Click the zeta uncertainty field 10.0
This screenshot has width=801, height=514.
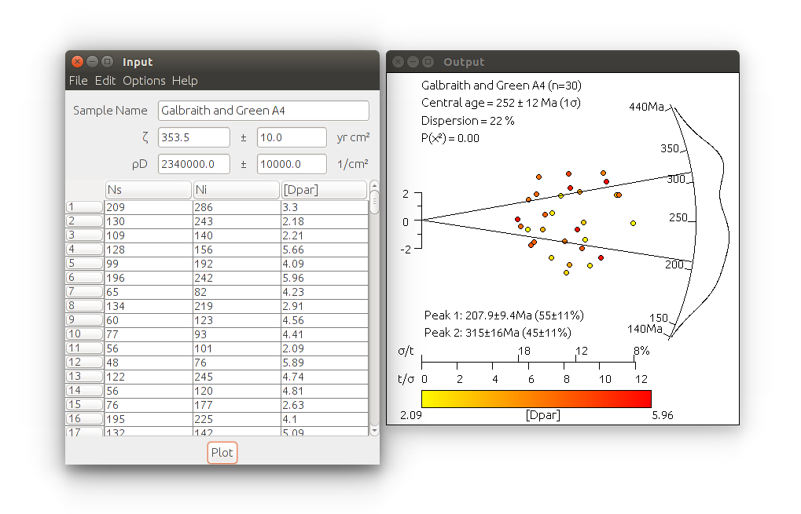(x=292, y=137)
